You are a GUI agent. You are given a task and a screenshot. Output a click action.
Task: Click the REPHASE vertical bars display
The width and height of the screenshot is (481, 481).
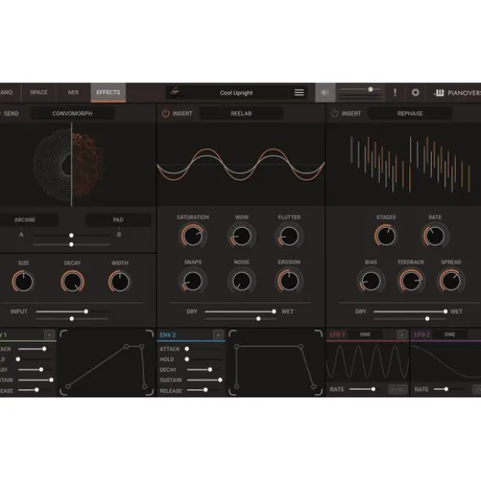tap(410, 164)
